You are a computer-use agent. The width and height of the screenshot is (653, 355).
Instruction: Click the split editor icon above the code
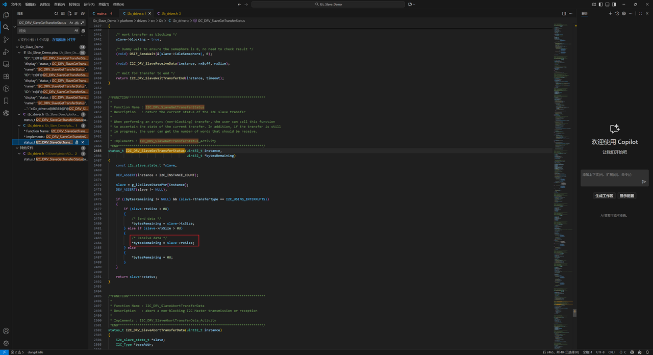[x=564, y=13]
